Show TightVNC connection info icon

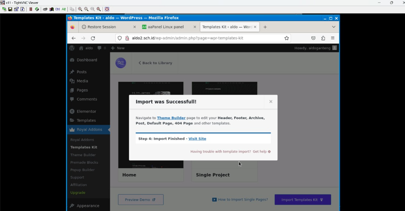tap(22, 9)
